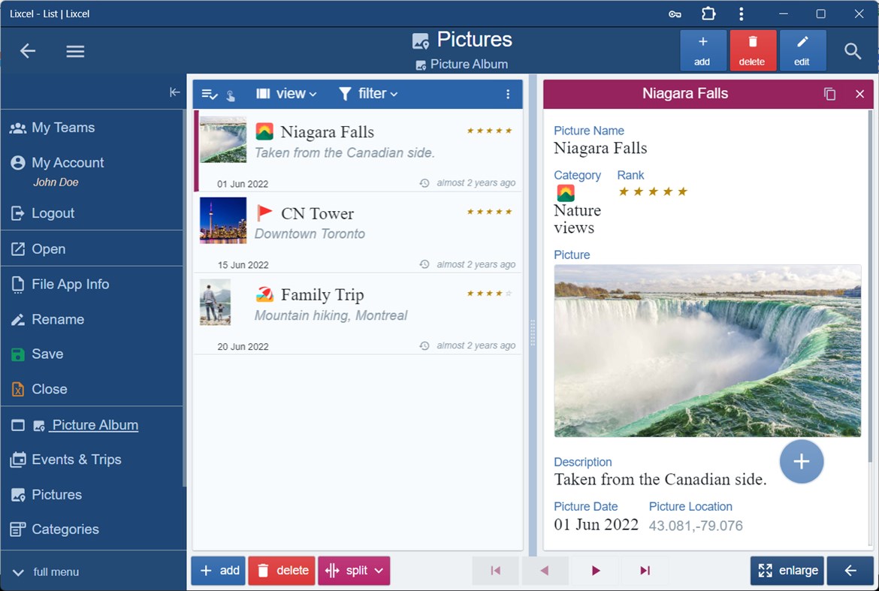Activate the touch selection icon
The width and height of the screenshot is (879, 591).
(x=231, y=95)
